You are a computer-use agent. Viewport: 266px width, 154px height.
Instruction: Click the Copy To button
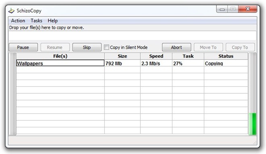coord(240,47)
